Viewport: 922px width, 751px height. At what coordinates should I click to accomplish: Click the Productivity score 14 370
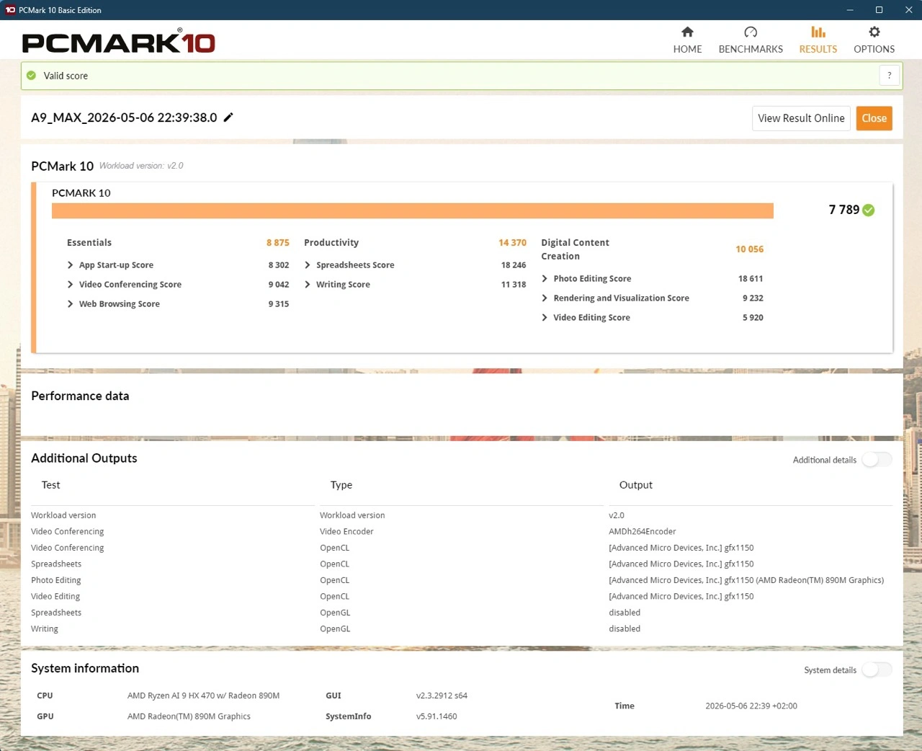[512, 243]
